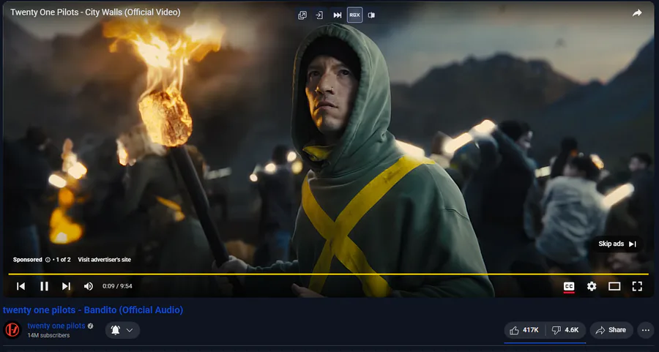659x352 pixels.
Task: Mute the video with the speaker icon
Action: pos(89,286)
